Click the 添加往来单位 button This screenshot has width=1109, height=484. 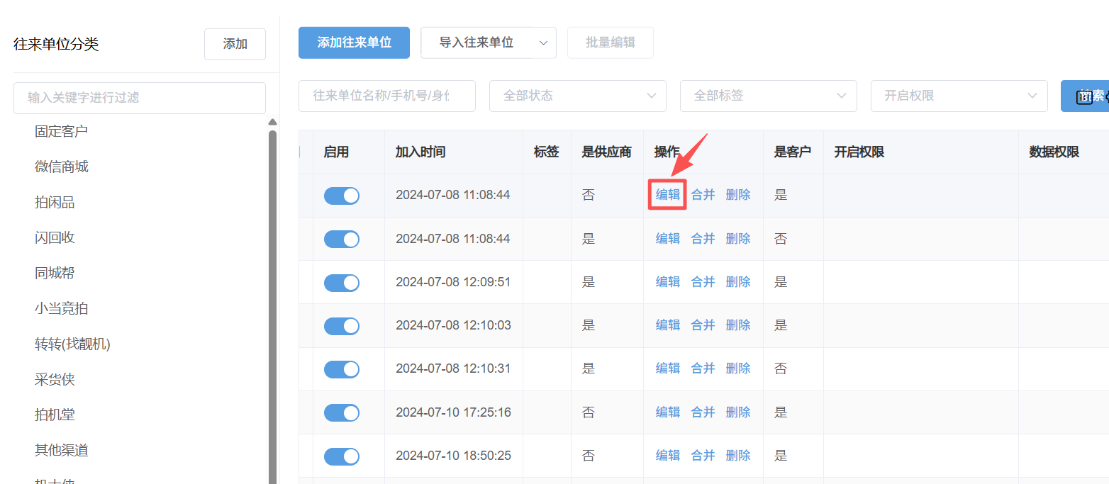click(x=354, y=43)
